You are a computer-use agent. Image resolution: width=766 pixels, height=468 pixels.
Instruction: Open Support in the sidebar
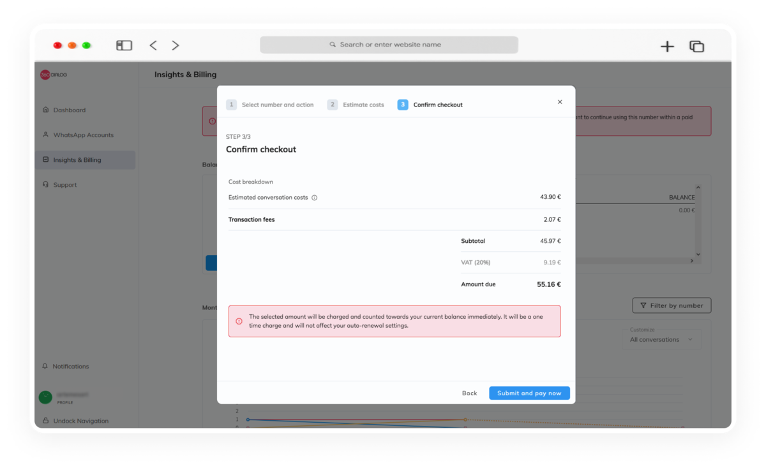click(65, 185)
